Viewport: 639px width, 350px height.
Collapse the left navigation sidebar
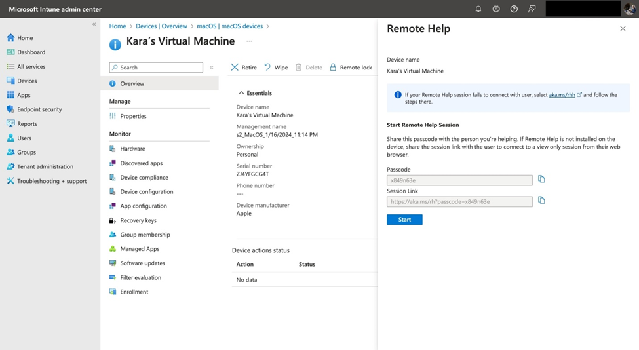pos(94,24)
